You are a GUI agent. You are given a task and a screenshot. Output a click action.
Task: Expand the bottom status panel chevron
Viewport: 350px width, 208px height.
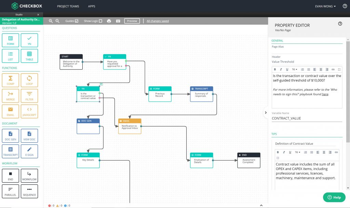point(261,205)
